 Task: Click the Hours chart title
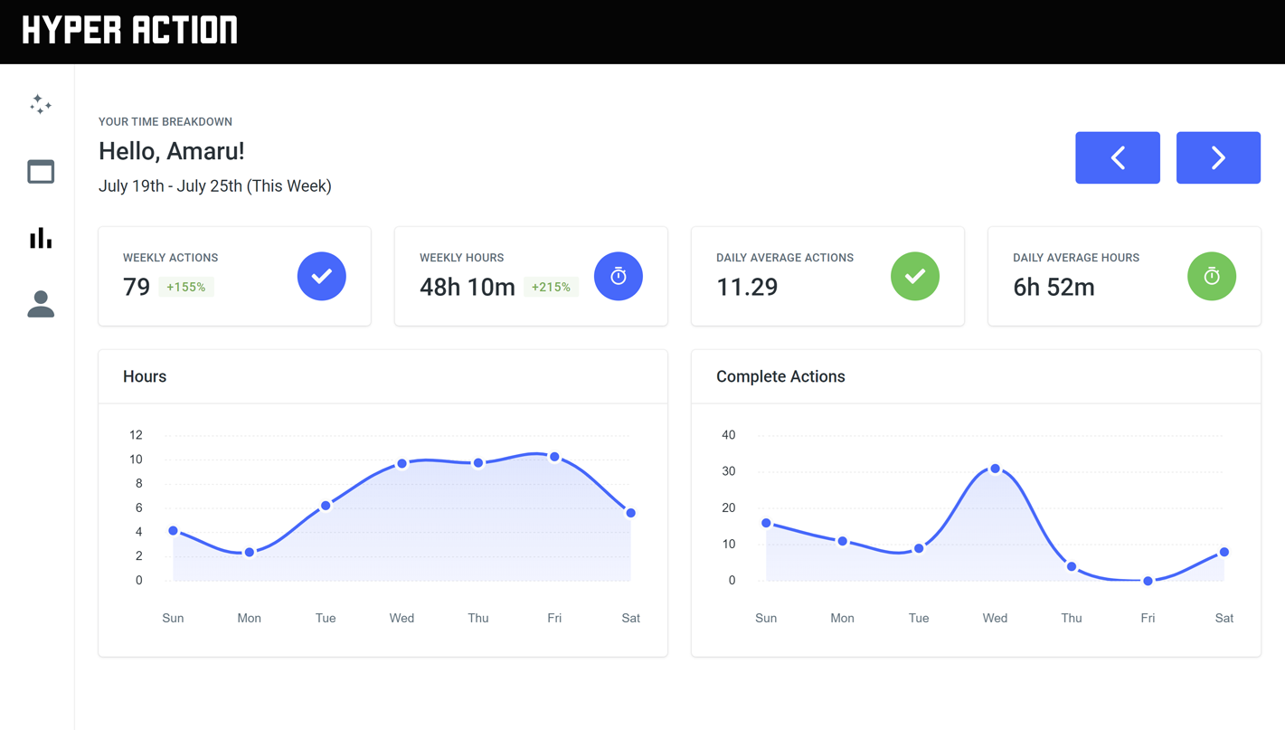pos(145,376)
